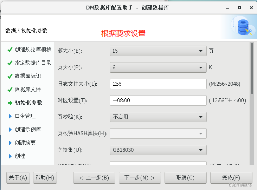
Task: Click the 日志文件大小 input field with 256
Action: (x=158, y=84)
